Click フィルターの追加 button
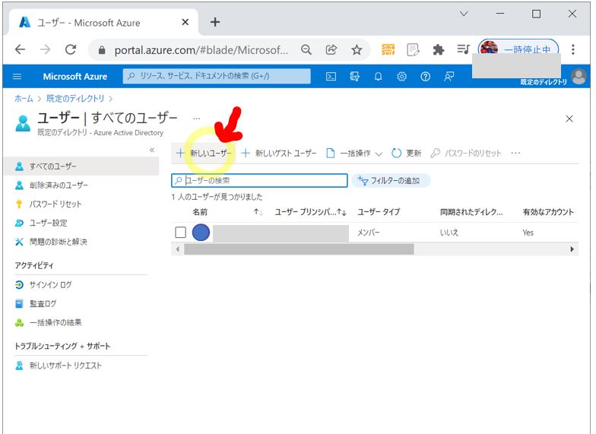596x434 pixels. (x=391, y=181)
